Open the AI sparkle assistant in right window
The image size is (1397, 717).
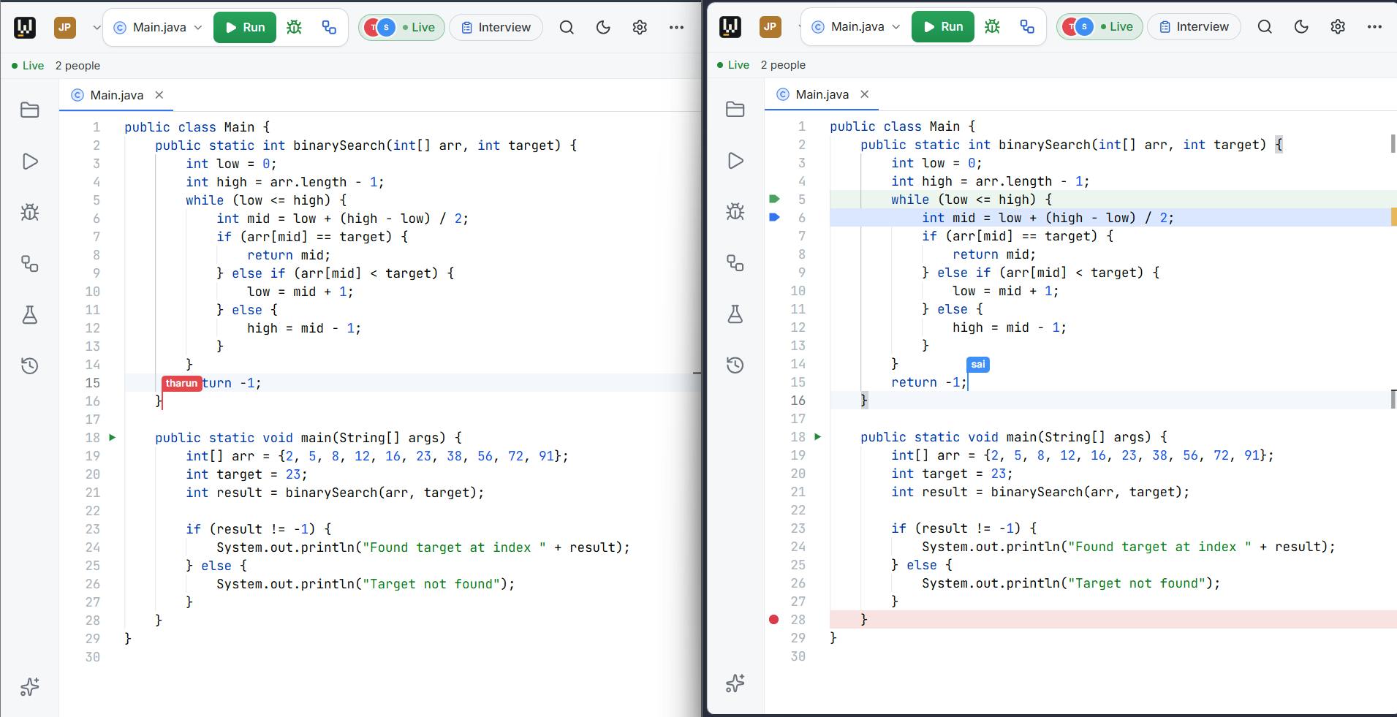(x=735, y=683)
